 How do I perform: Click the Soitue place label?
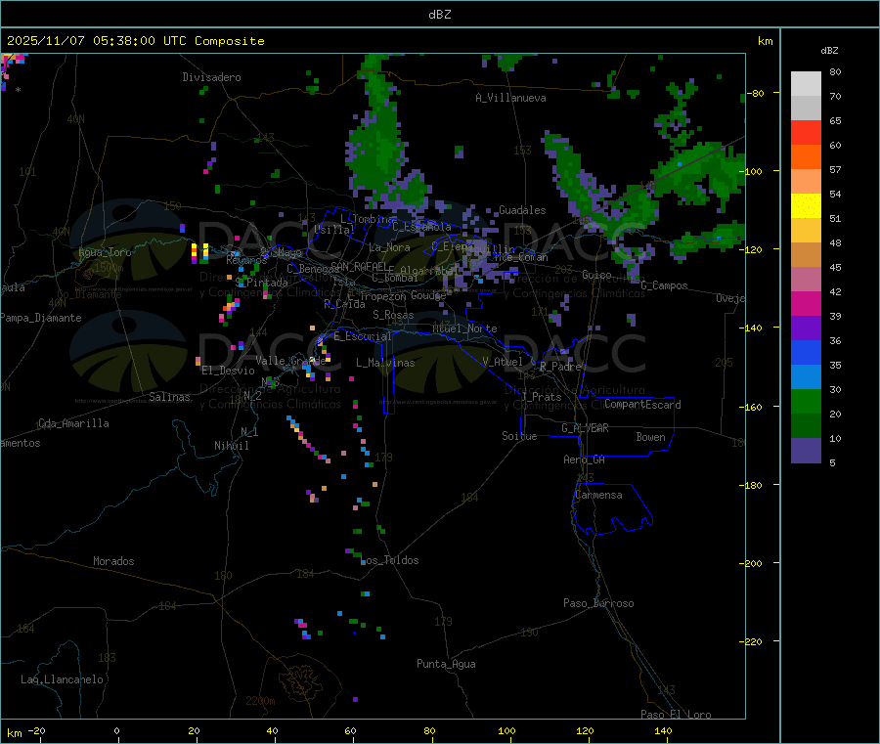coord(519,436)
